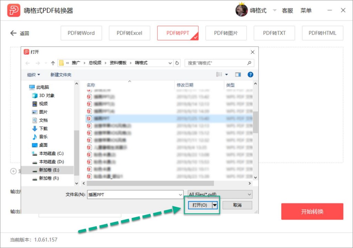Select 本地磁盘 (D:) drive
The image size is (353, 248).
tap(48, 162)
